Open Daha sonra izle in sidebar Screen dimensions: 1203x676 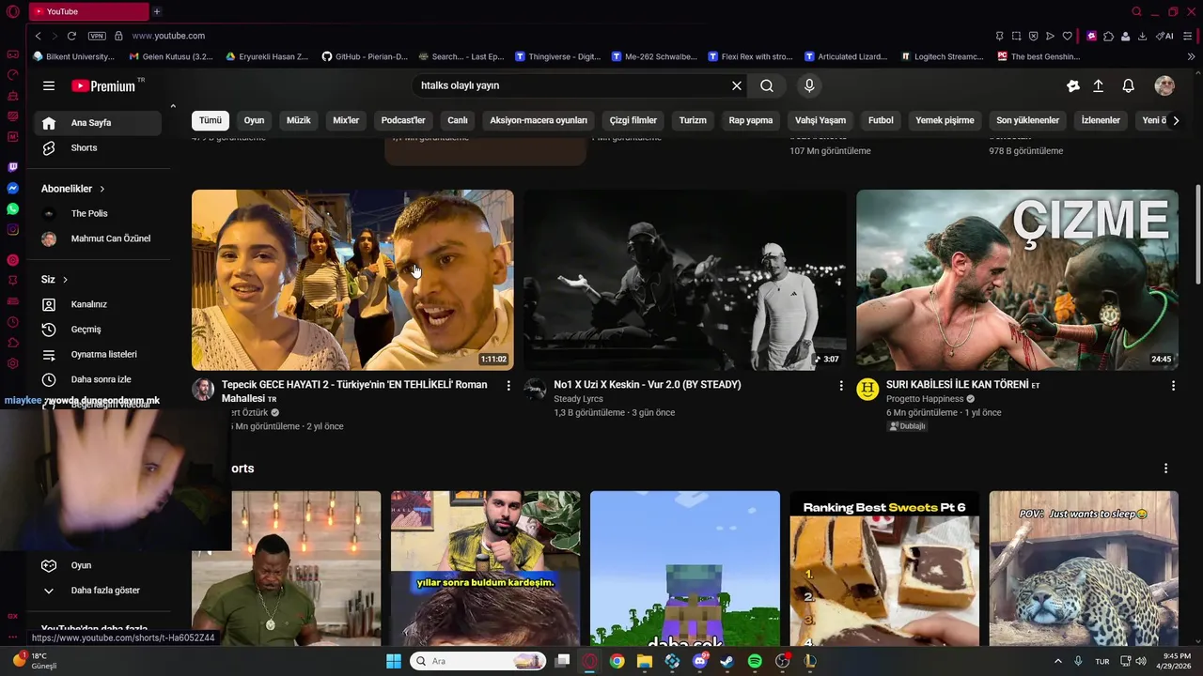click(x=98, y=379)
